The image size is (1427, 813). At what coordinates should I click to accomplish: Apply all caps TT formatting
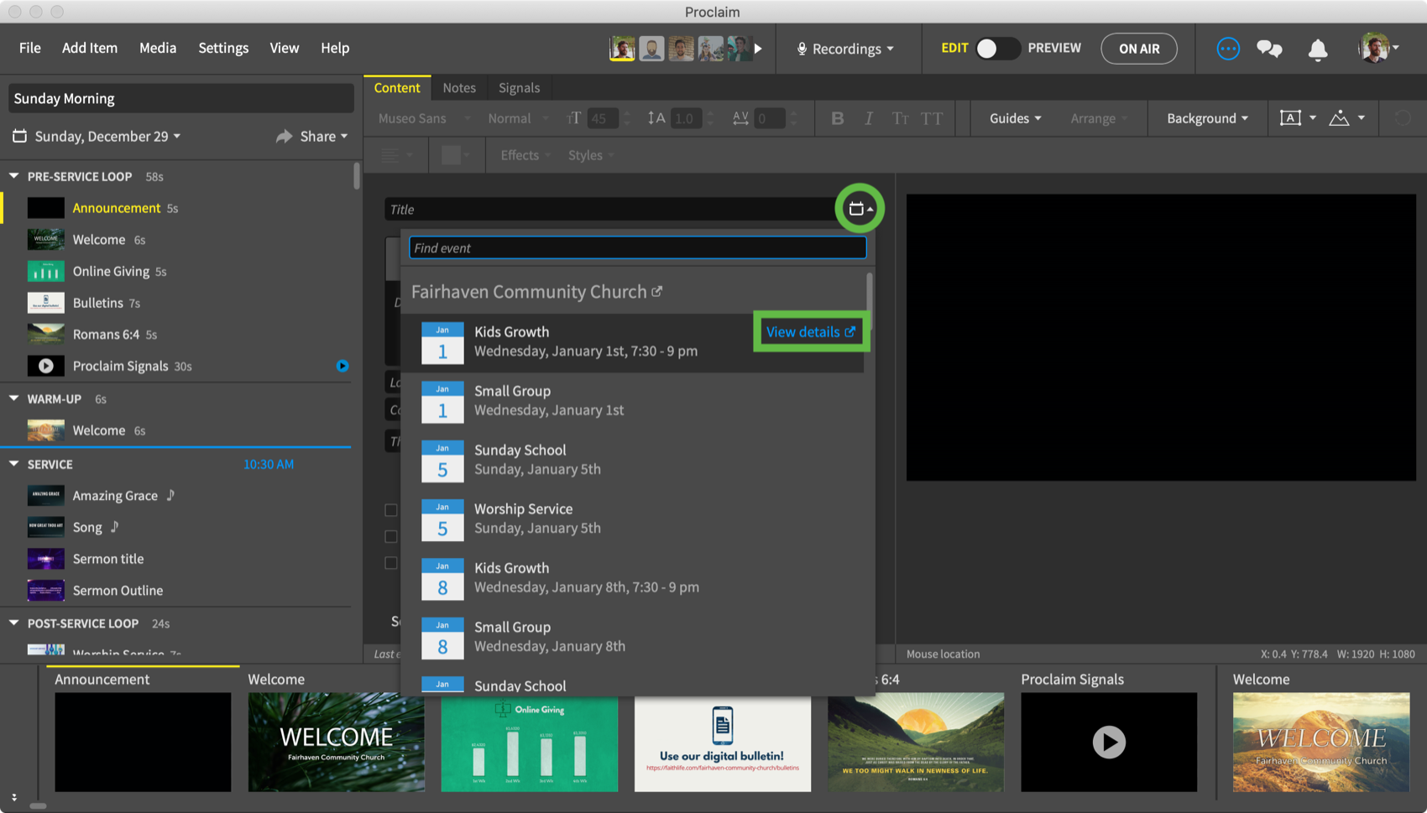coord(932,118)
